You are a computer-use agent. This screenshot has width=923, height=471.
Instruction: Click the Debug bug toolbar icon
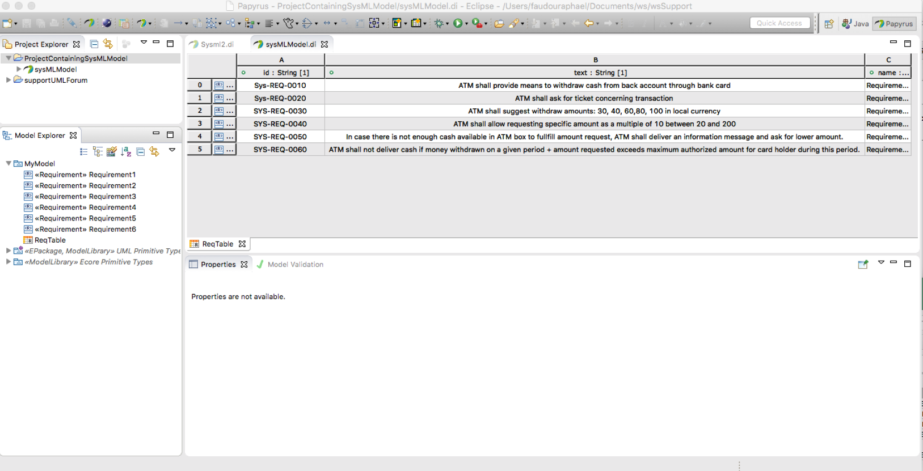coord(439,23)
